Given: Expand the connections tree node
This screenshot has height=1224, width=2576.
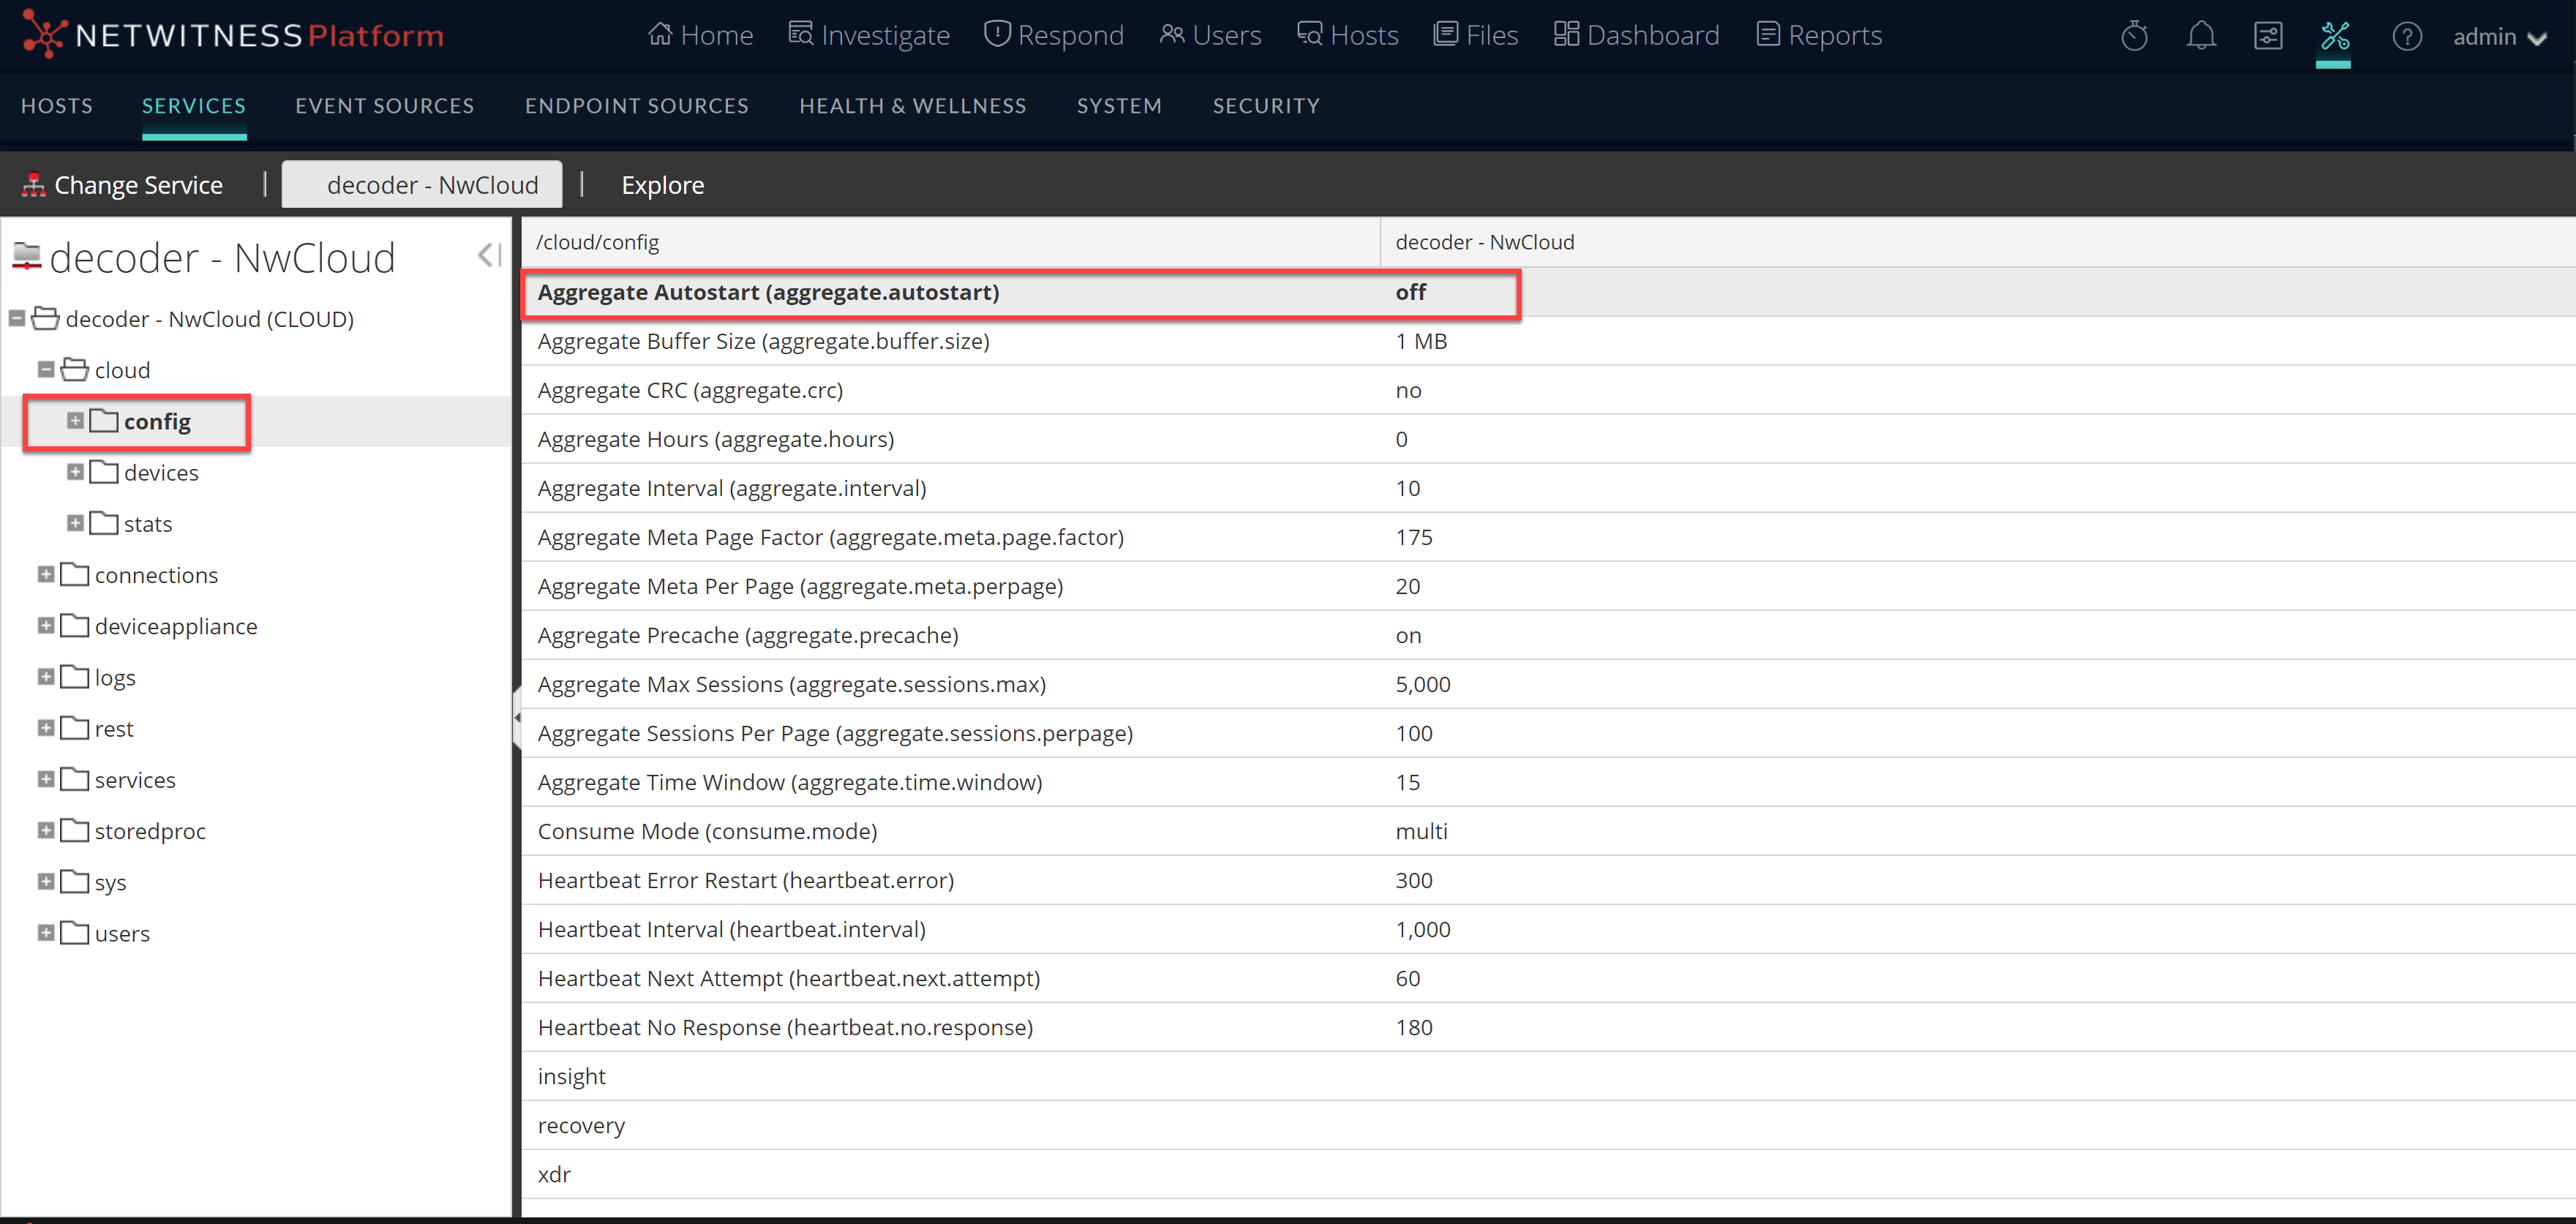Looking at the screenshot, I should click(46, 574).
